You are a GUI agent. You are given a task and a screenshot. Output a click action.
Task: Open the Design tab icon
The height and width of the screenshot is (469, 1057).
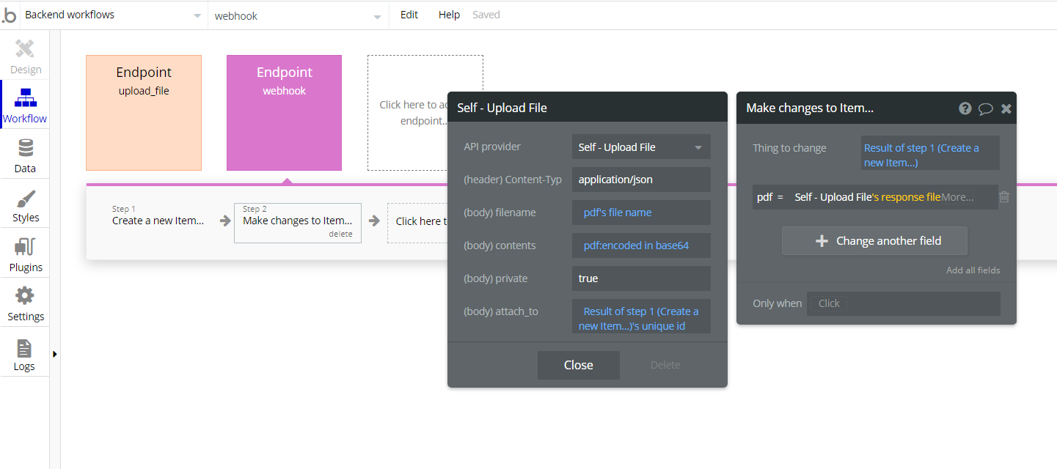(x=25, y=49)
